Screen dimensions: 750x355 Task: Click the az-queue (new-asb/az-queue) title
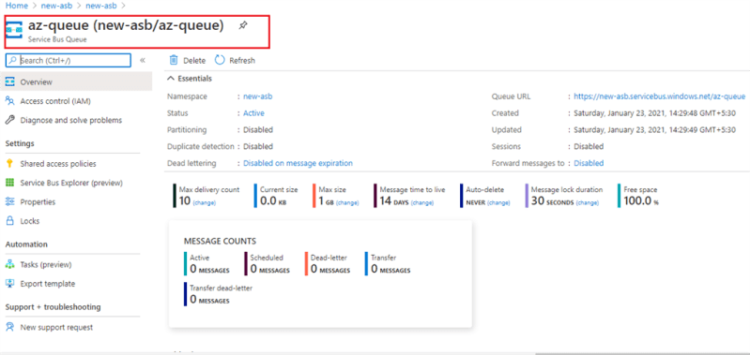[126, 26]
